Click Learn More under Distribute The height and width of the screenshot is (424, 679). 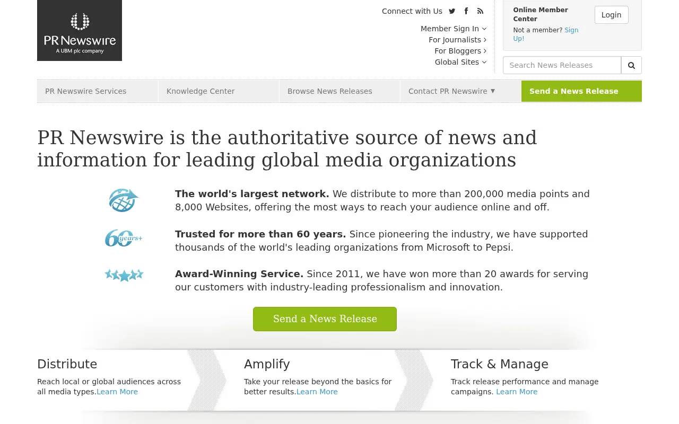pyautogui.click(x=117, y=392)
